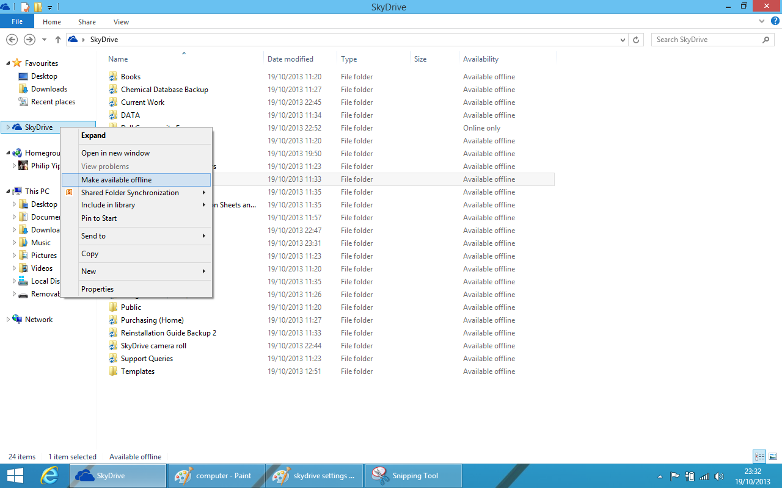The width and height of the screenshot is (782, 488).
Task: Switch to the Home ribbon tab
Action: click(x=52, y=22)
